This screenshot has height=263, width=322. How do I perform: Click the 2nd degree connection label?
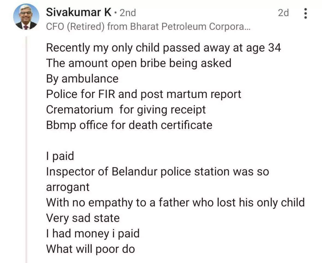(128, 13)
